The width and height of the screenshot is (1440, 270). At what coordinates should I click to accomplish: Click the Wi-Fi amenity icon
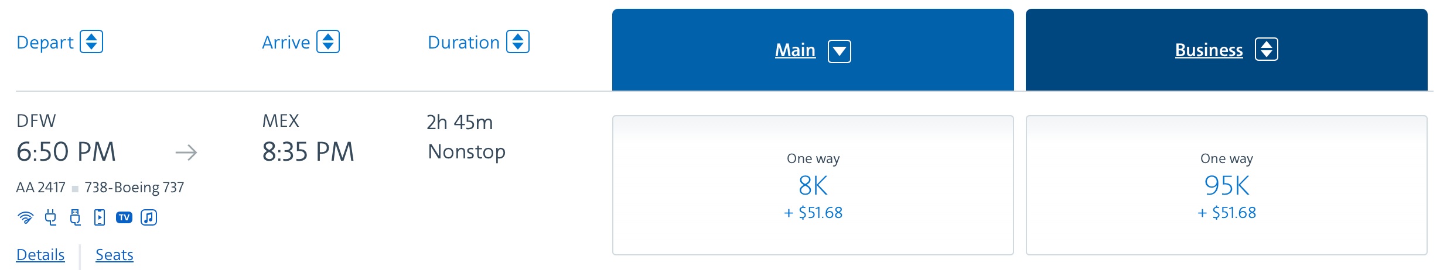[25, 217]
